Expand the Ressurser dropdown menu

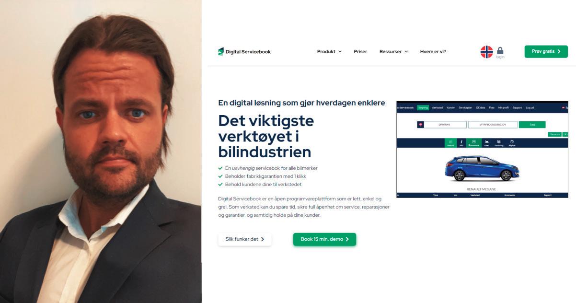point(393,52)
